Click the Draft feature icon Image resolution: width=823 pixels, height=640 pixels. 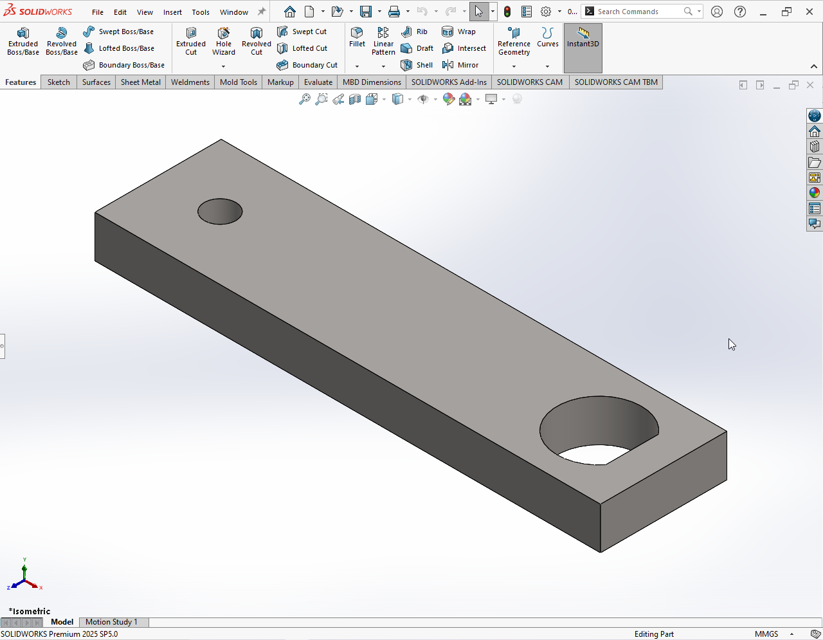click(417, 48)
